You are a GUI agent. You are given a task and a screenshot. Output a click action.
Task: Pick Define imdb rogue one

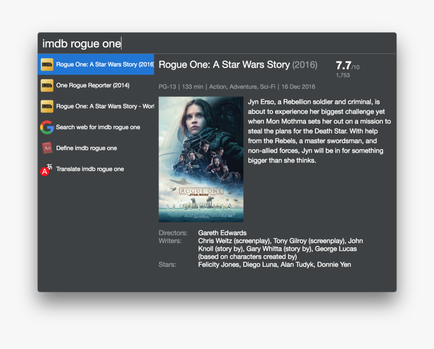[96, 148]
